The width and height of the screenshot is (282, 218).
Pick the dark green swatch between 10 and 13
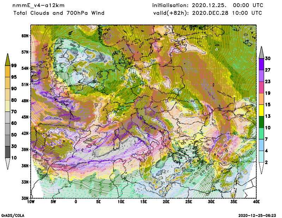click(261, 122)
